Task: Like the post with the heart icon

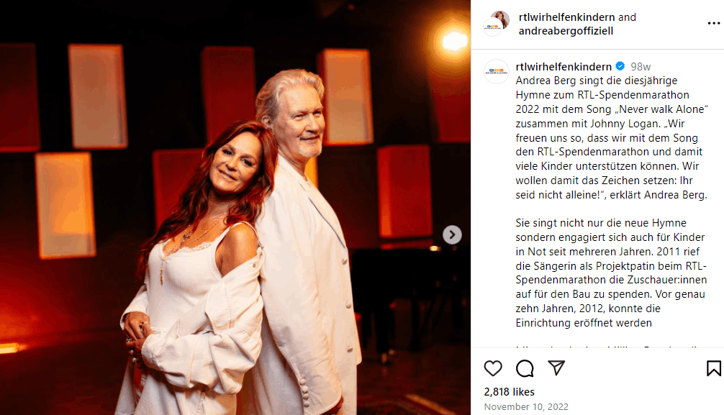Action: [493, 368]
